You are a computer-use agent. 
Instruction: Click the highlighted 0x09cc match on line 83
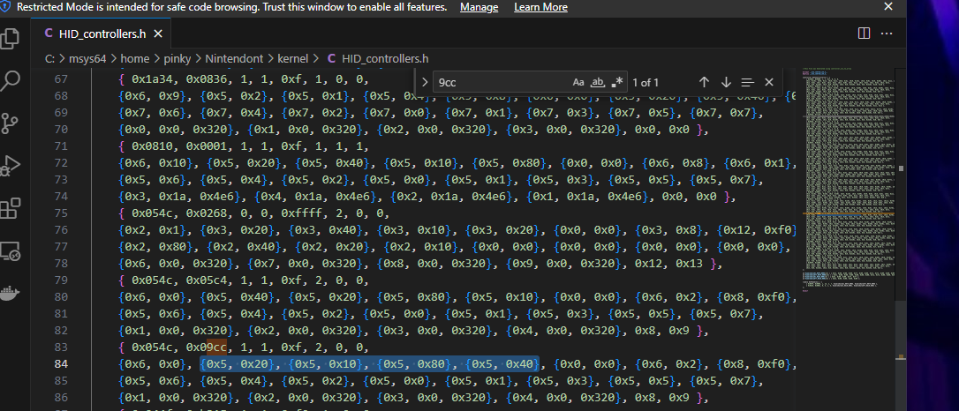(206, 347)
